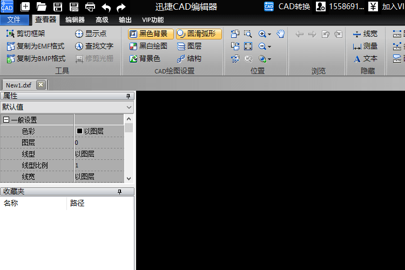Open the 结构 structure view
The image size is (405, 270).
[x=190, y=58]
